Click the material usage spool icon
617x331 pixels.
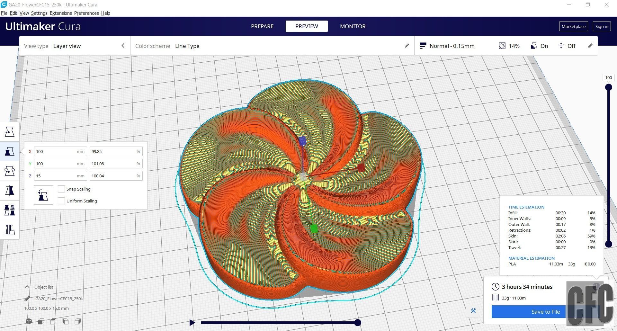coord(496,298)
